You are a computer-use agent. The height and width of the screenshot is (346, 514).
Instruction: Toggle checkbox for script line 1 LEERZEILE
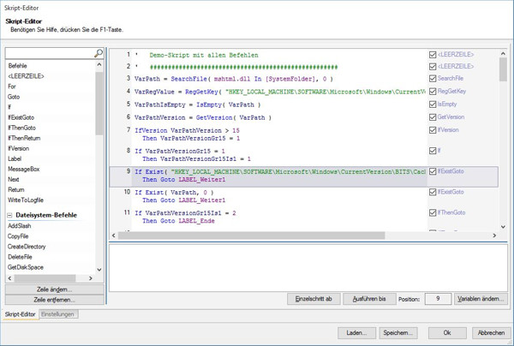click(x=433, y=55)
